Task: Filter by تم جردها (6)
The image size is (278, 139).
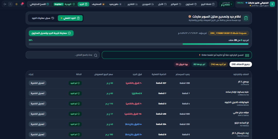Action: (199, 64)
